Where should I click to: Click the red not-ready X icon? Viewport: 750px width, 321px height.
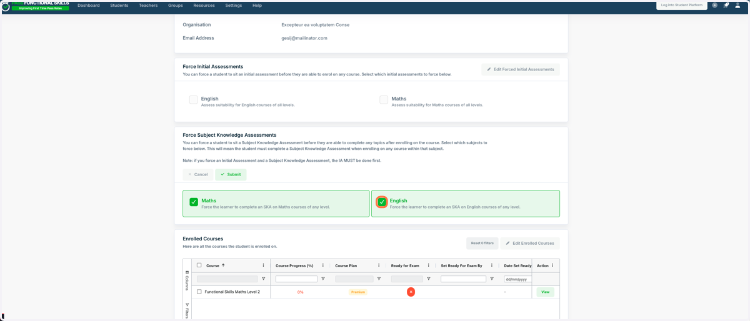(411, 292)
